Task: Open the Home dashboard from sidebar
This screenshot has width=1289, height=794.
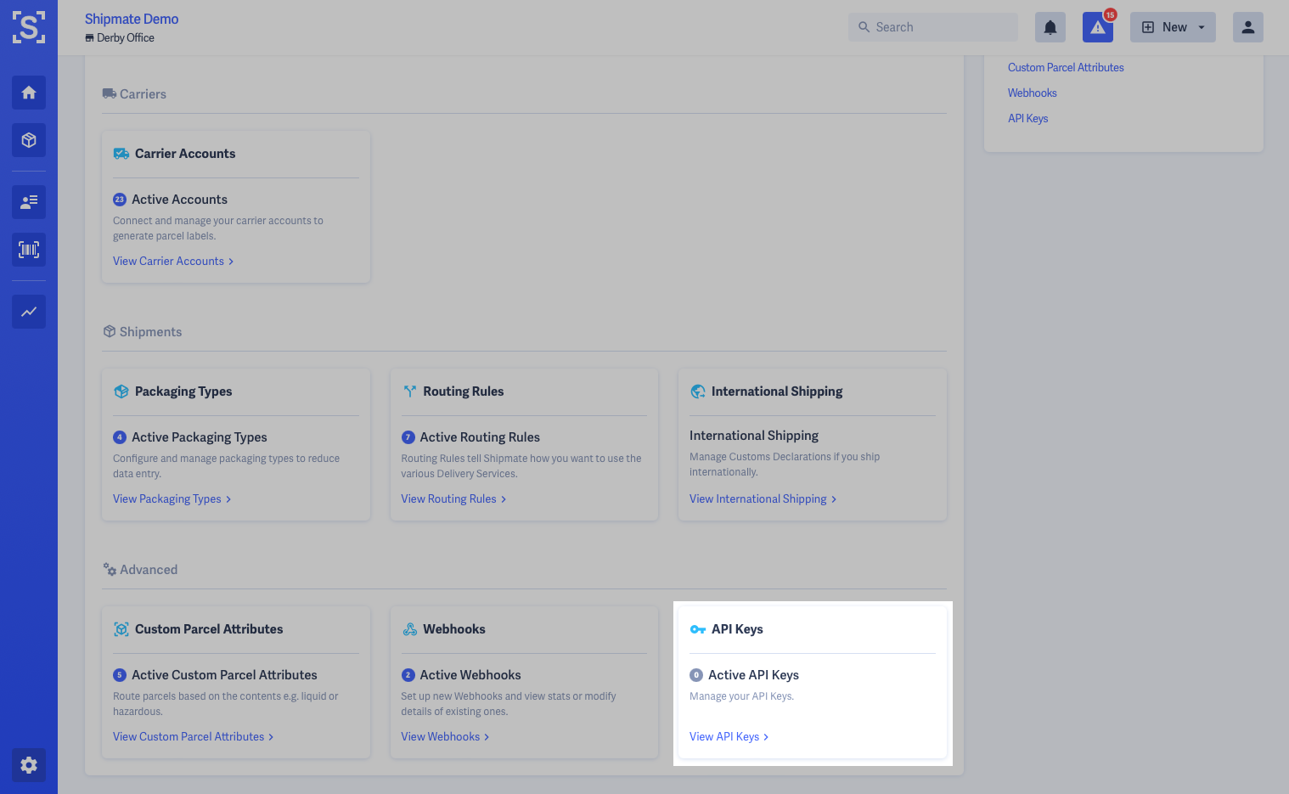Action: point(29,93)
